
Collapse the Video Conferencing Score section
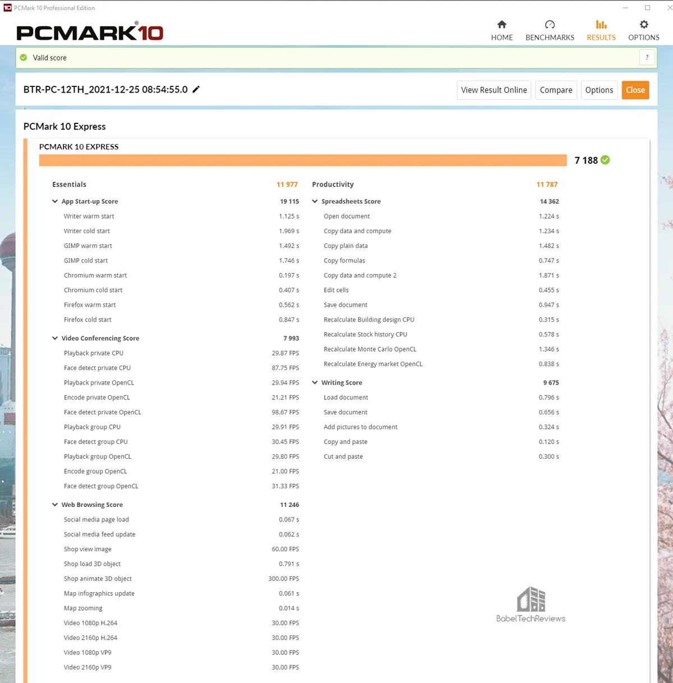[55, 338]
